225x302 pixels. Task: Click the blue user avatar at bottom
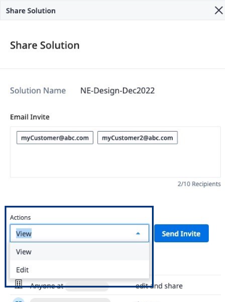19,300
